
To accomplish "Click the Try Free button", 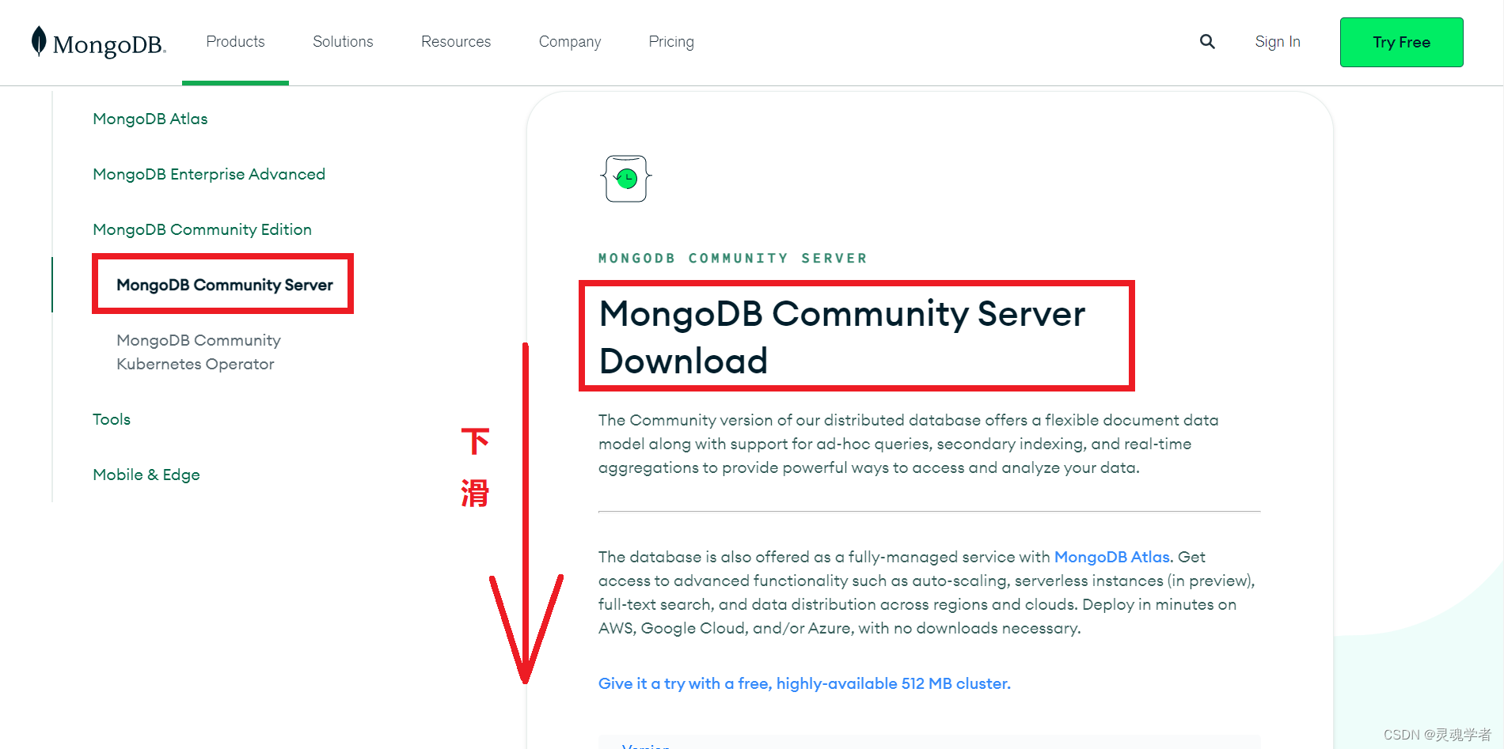I will 1401,42.
